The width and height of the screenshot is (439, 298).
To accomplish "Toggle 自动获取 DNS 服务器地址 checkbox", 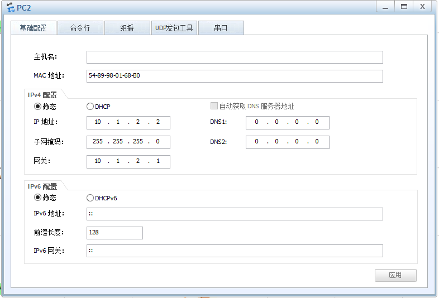I will (x=214, y=106).
